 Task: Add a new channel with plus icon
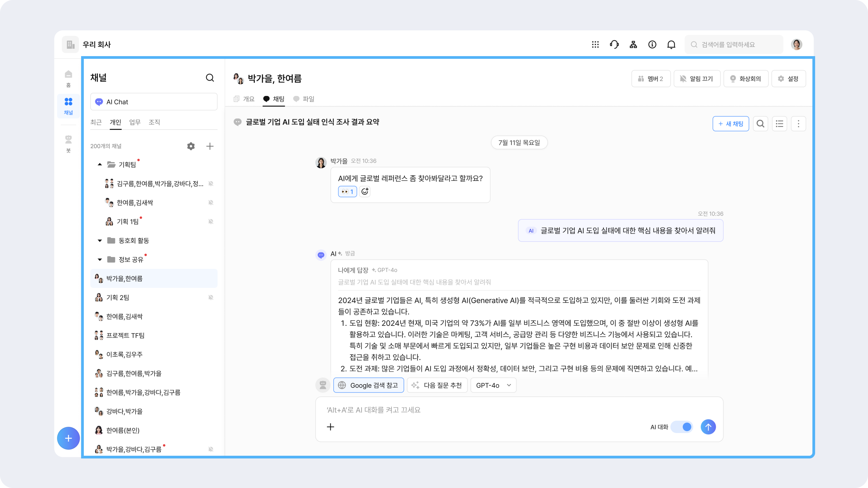(210, 146)
